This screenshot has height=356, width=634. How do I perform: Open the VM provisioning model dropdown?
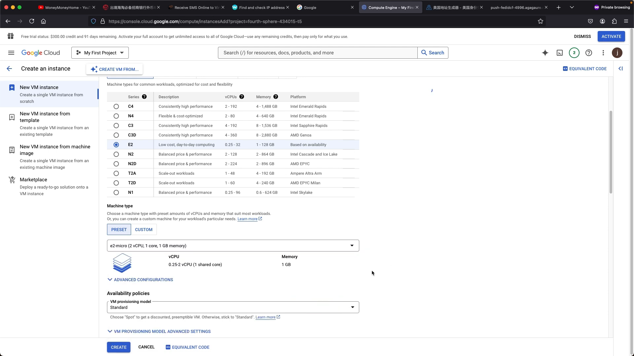tap(233, 307)
